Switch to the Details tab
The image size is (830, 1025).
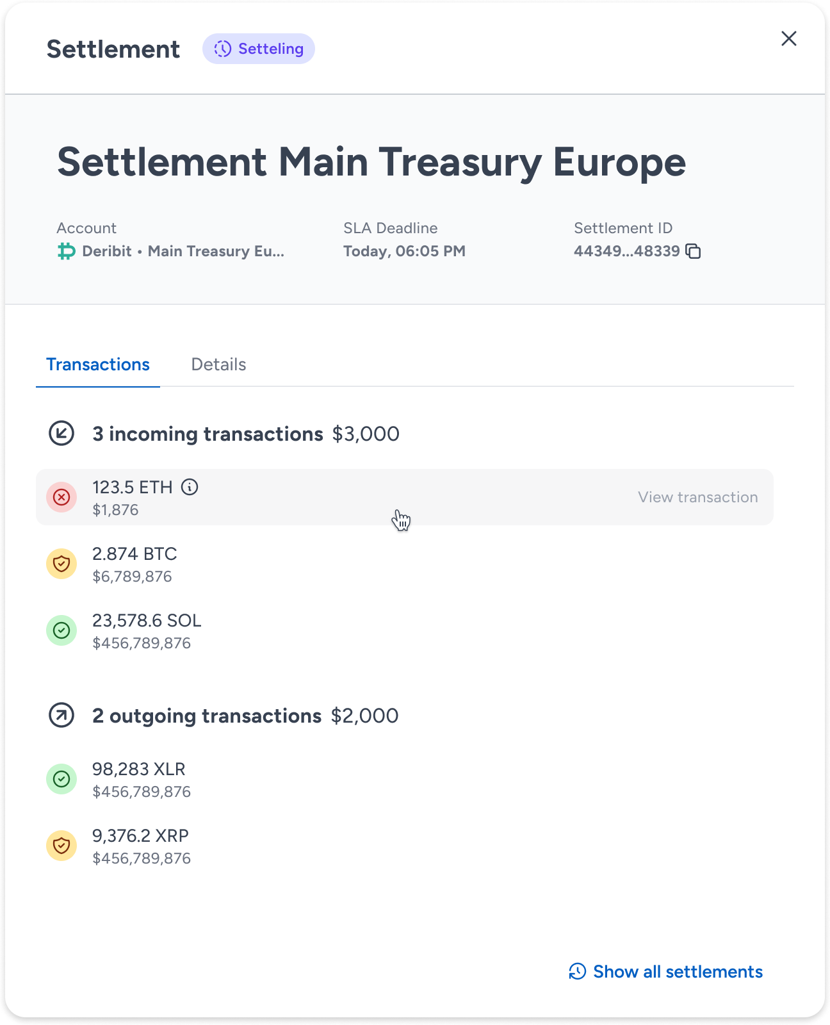coord(218,365)
